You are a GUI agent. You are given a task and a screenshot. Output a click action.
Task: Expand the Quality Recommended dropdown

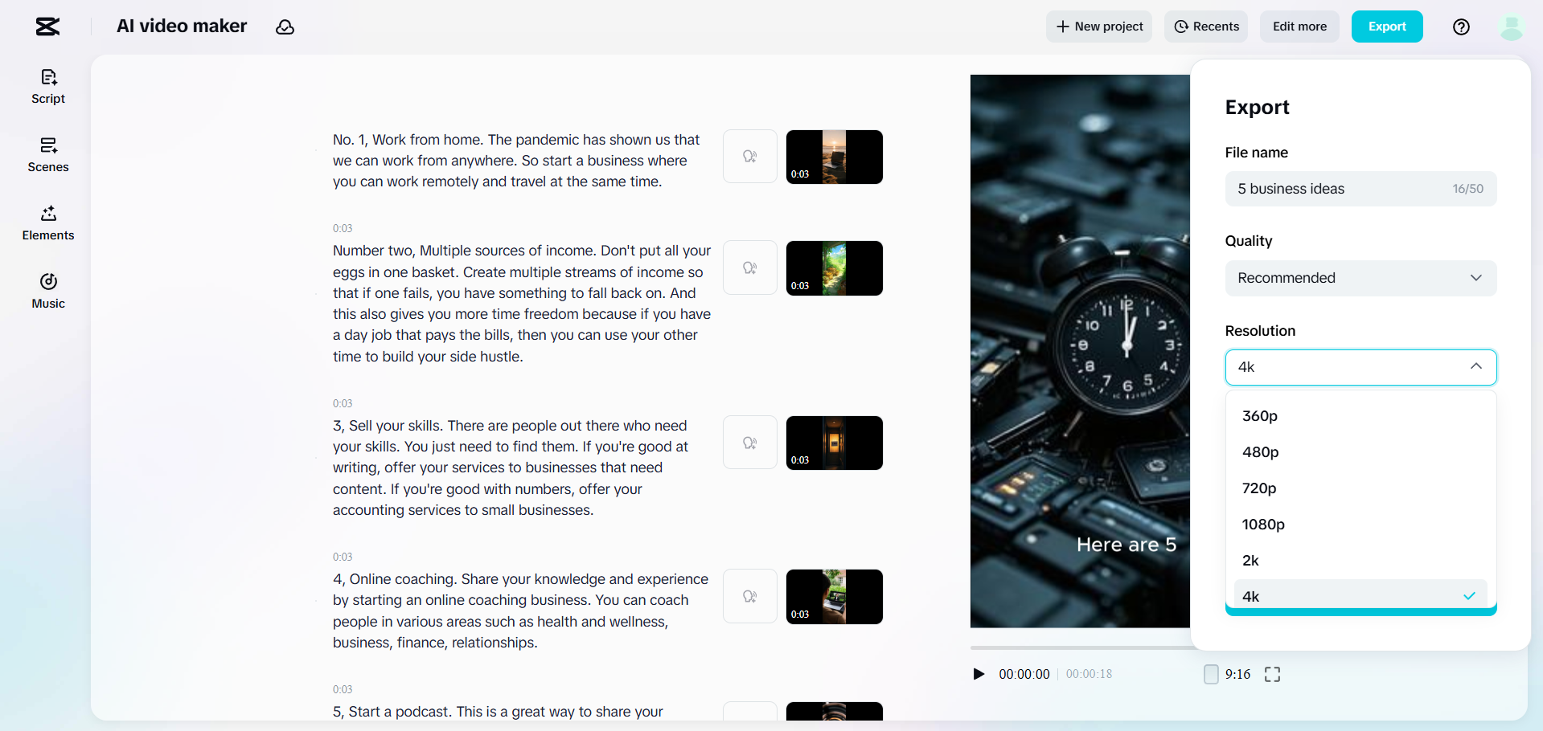pos(1360,278)
